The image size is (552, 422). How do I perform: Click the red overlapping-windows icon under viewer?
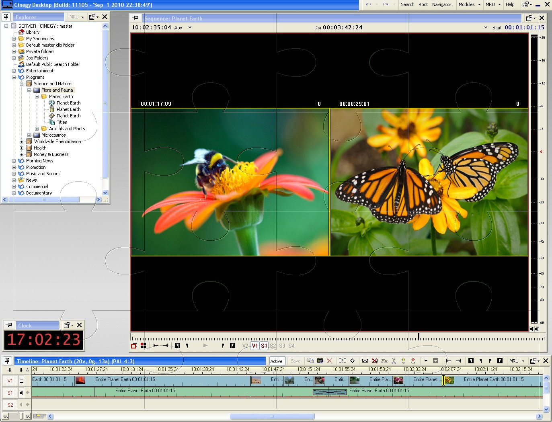(x=134, y=346)
